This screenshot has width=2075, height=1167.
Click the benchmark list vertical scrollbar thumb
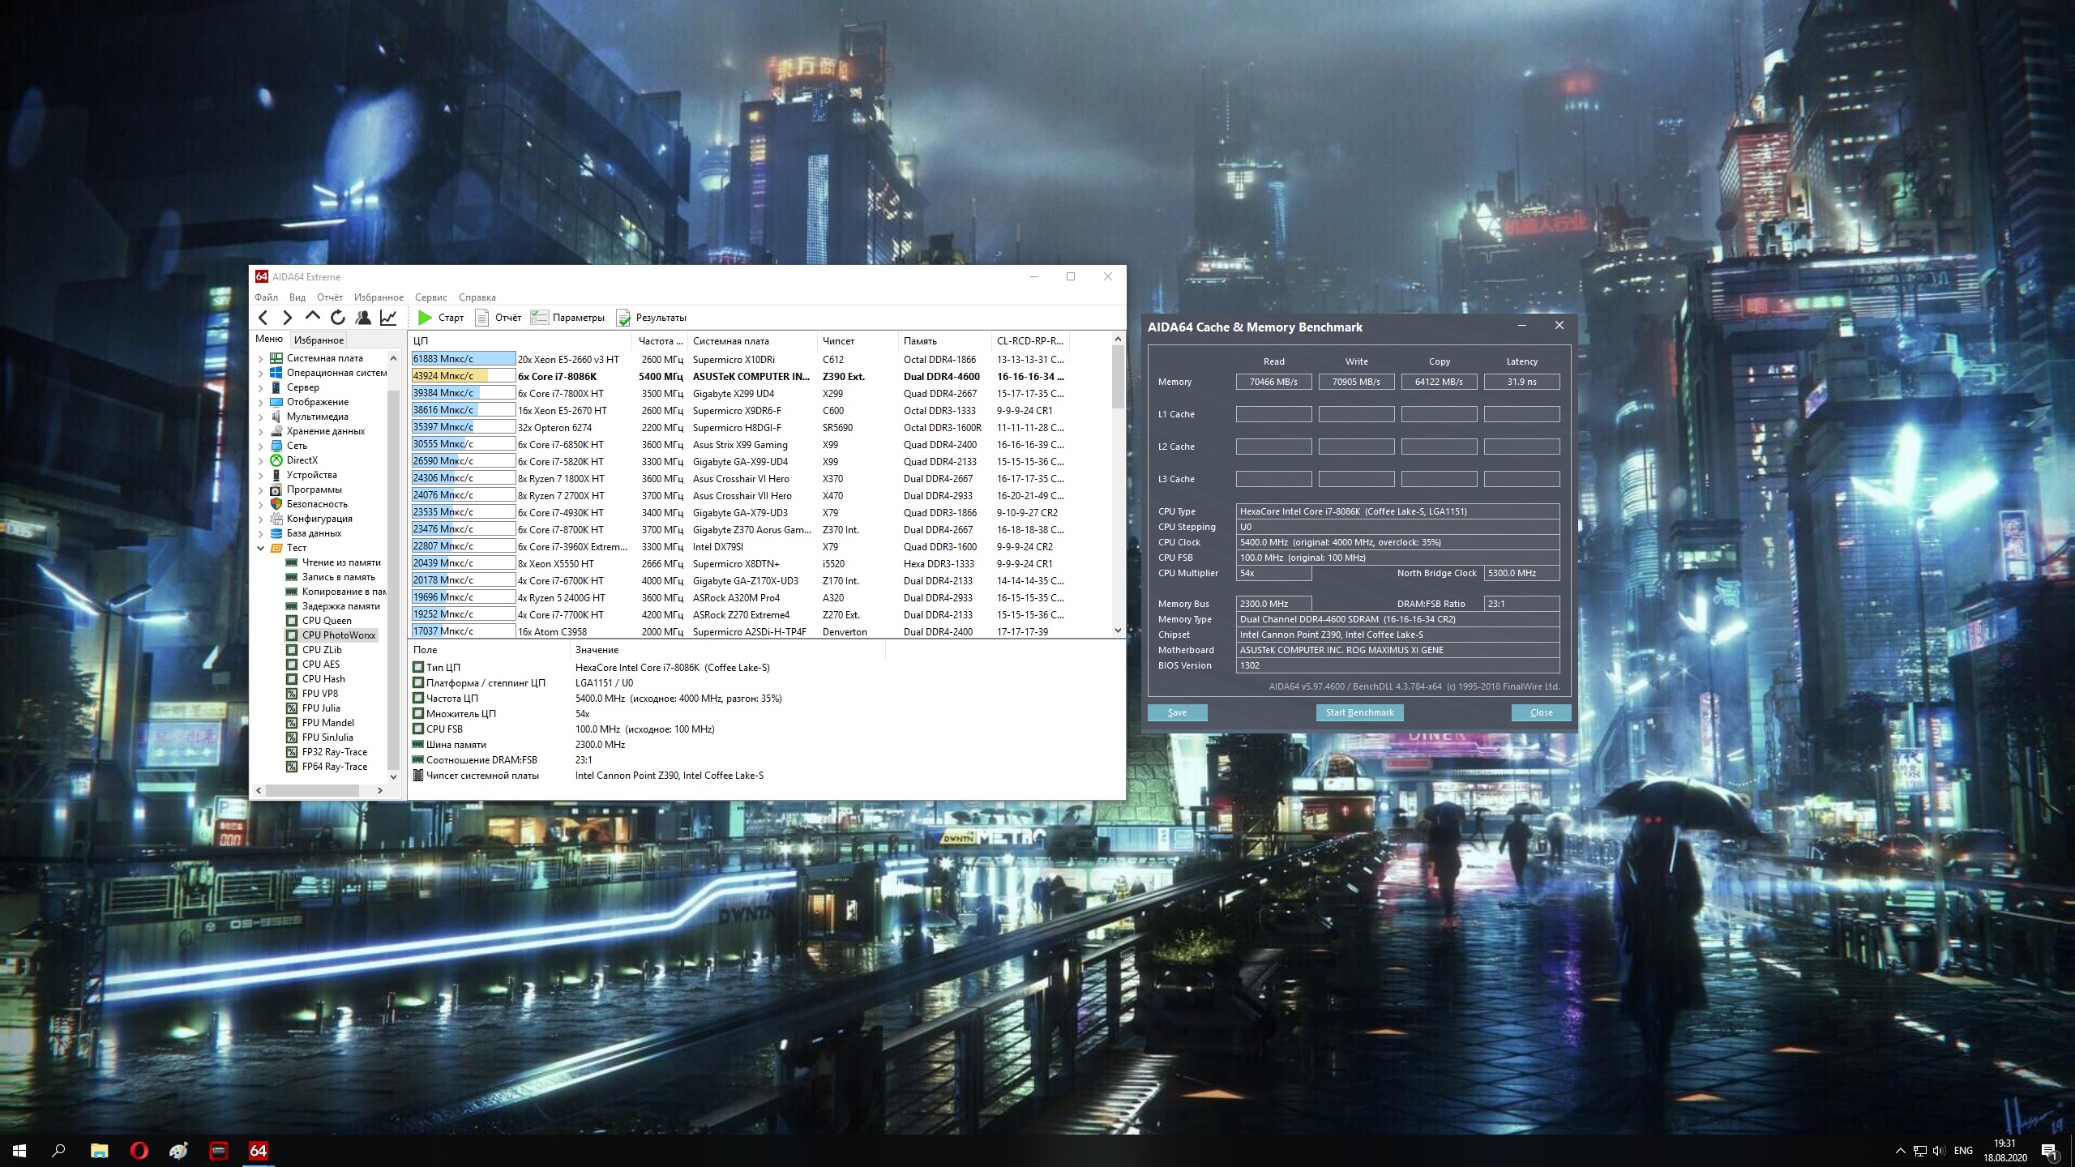point(1118,377)
